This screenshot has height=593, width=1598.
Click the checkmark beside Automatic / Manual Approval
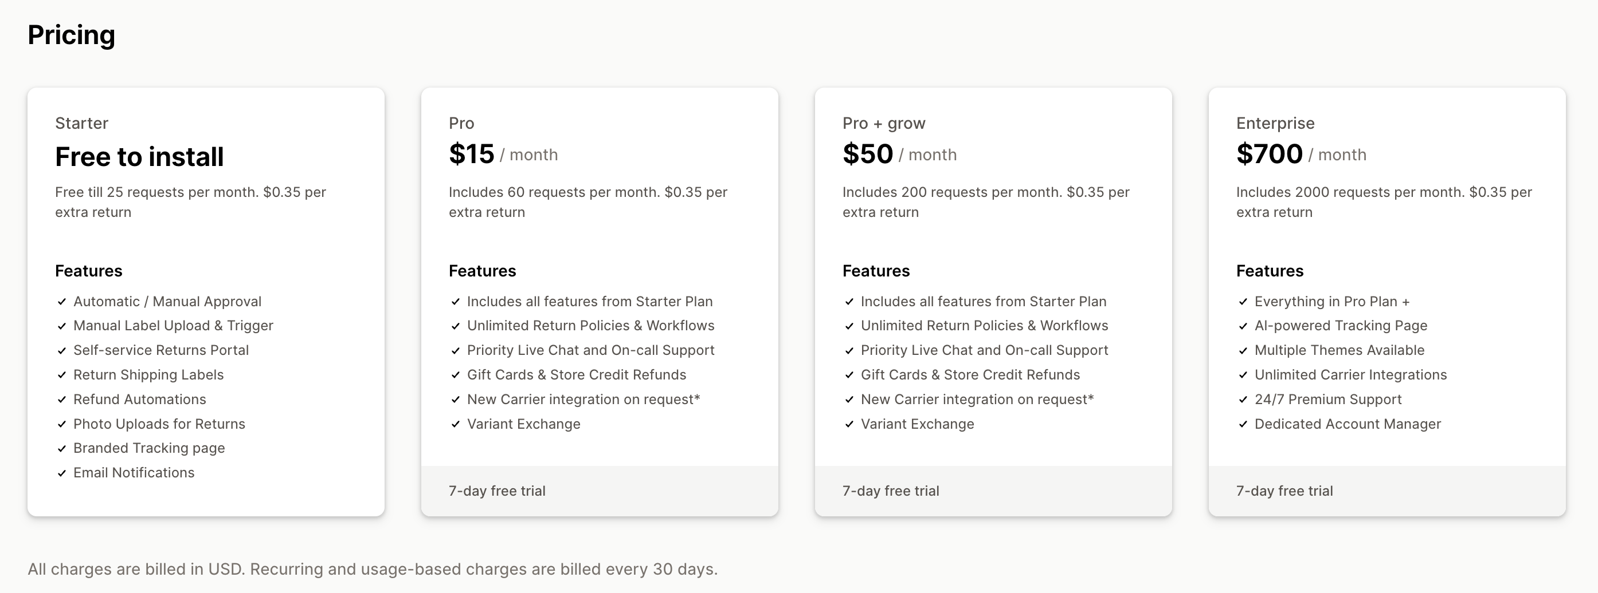[62, 302]
